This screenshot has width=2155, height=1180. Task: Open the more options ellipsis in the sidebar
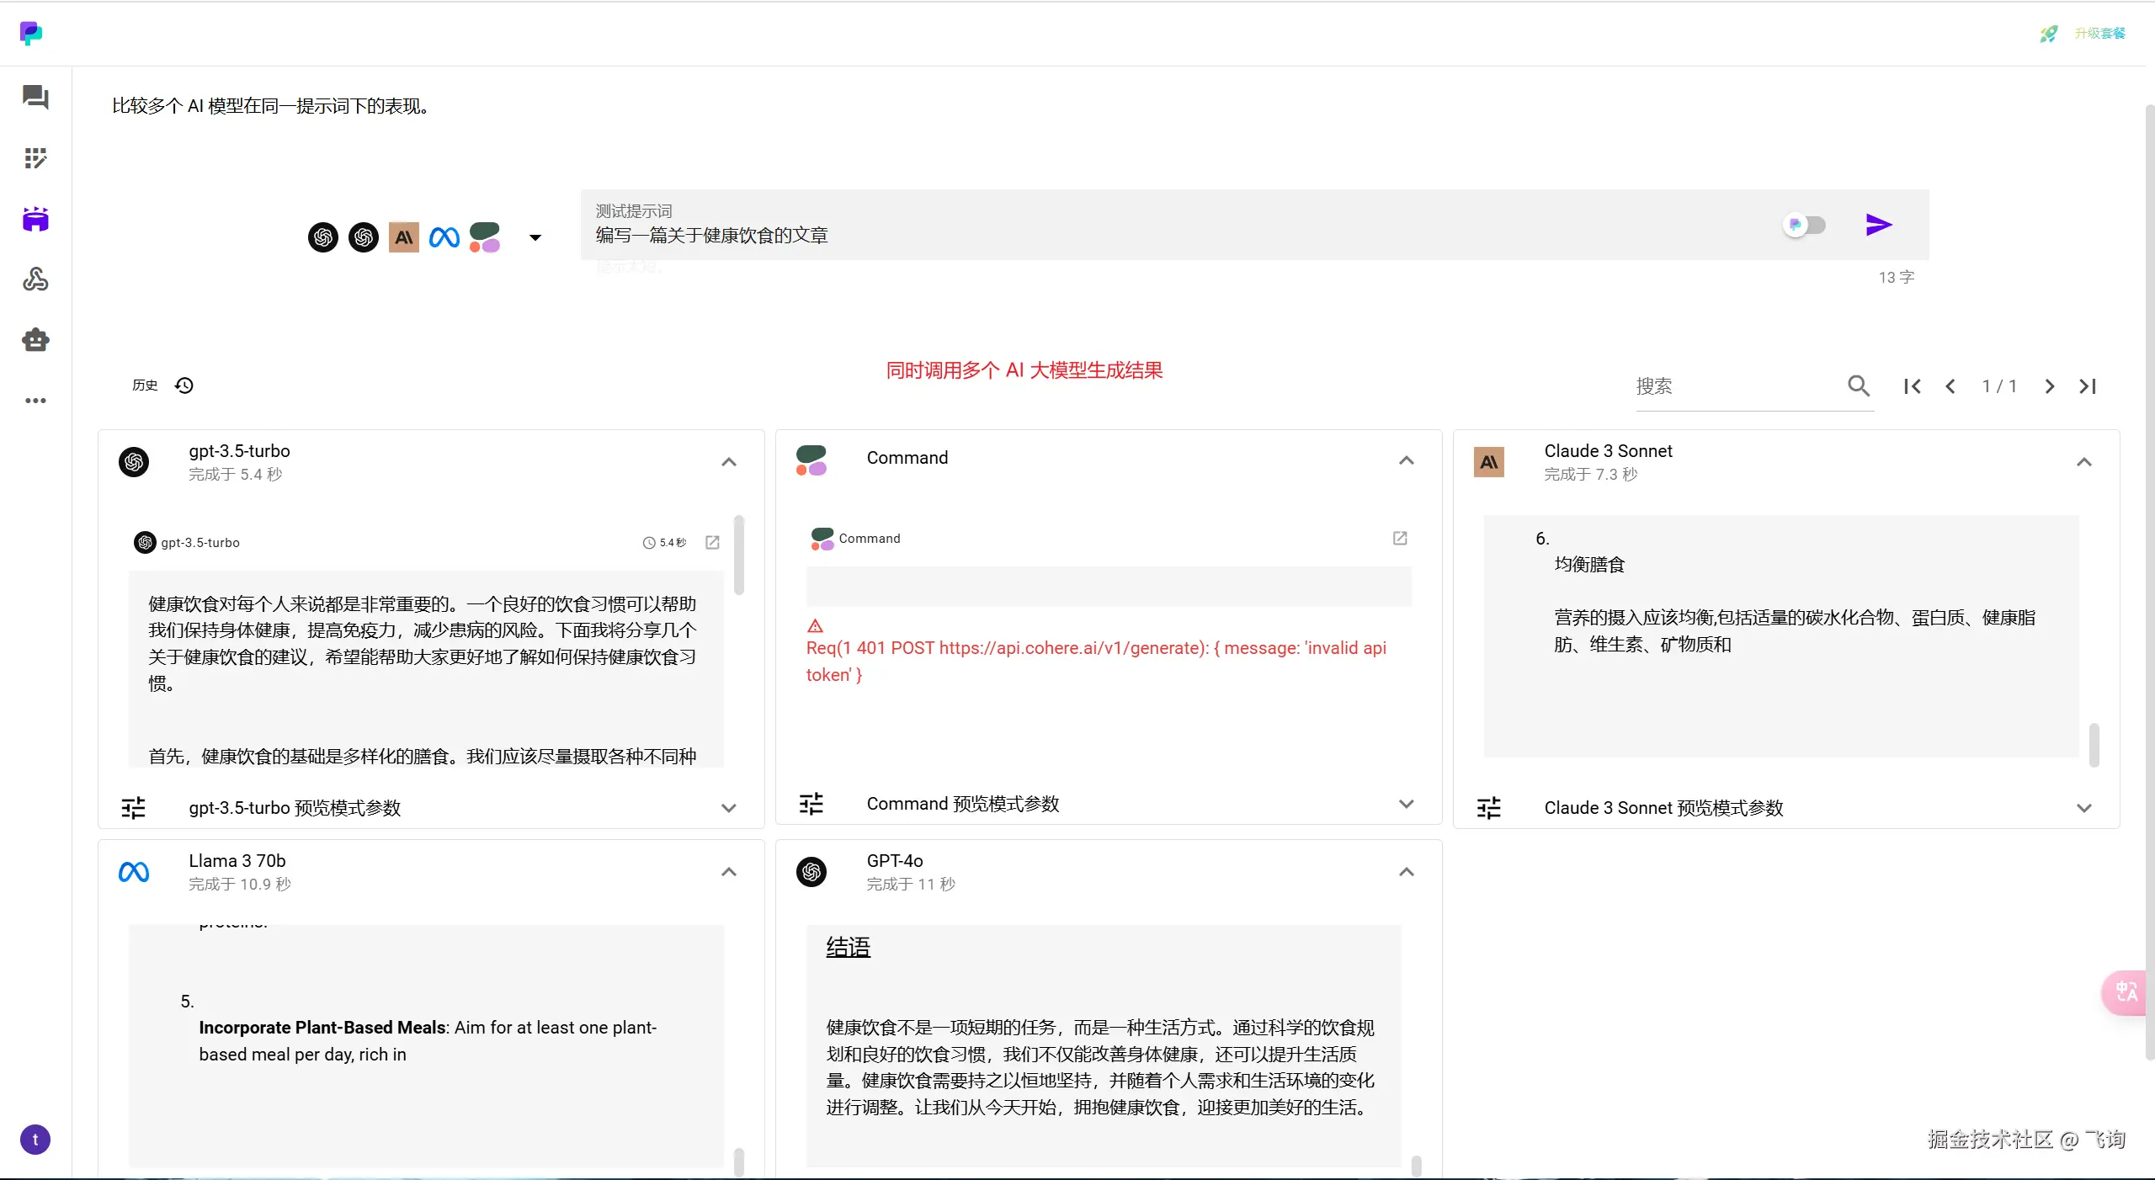[35, 401]
